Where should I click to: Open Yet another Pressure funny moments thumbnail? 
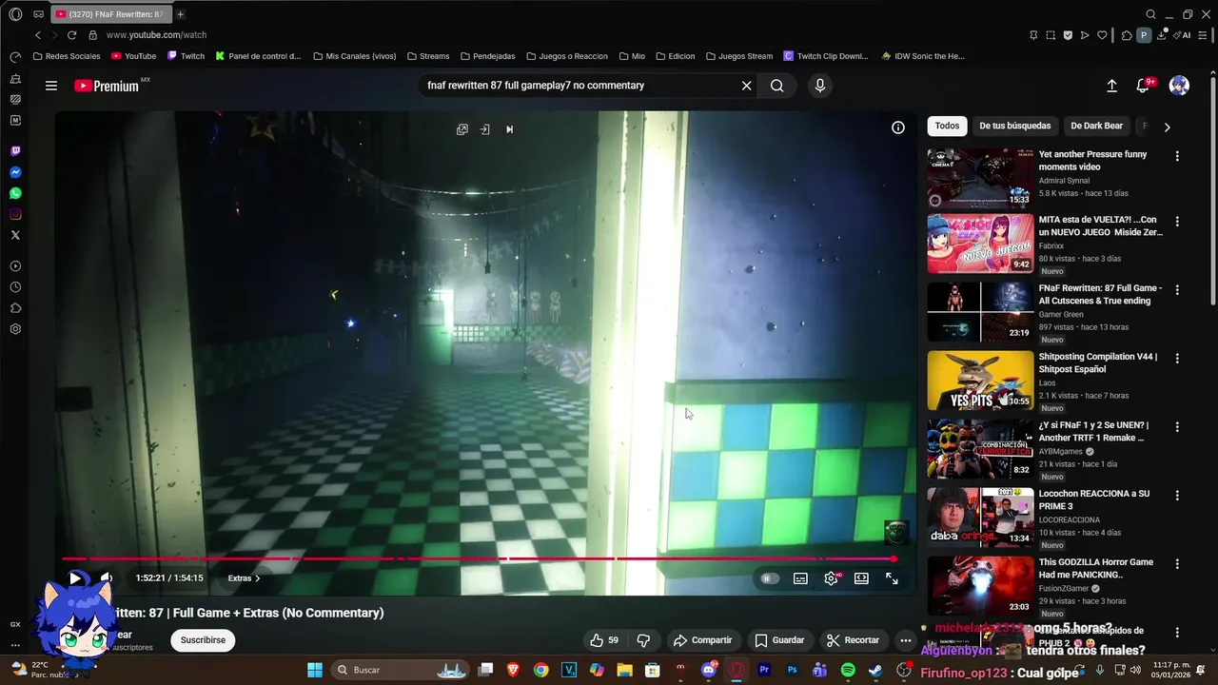[980, 177]
